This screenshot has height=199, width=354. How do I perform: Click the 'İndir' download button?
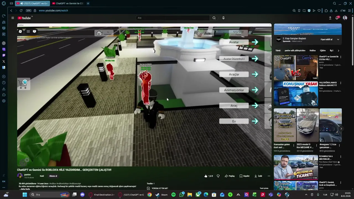[x=258, y=176]
